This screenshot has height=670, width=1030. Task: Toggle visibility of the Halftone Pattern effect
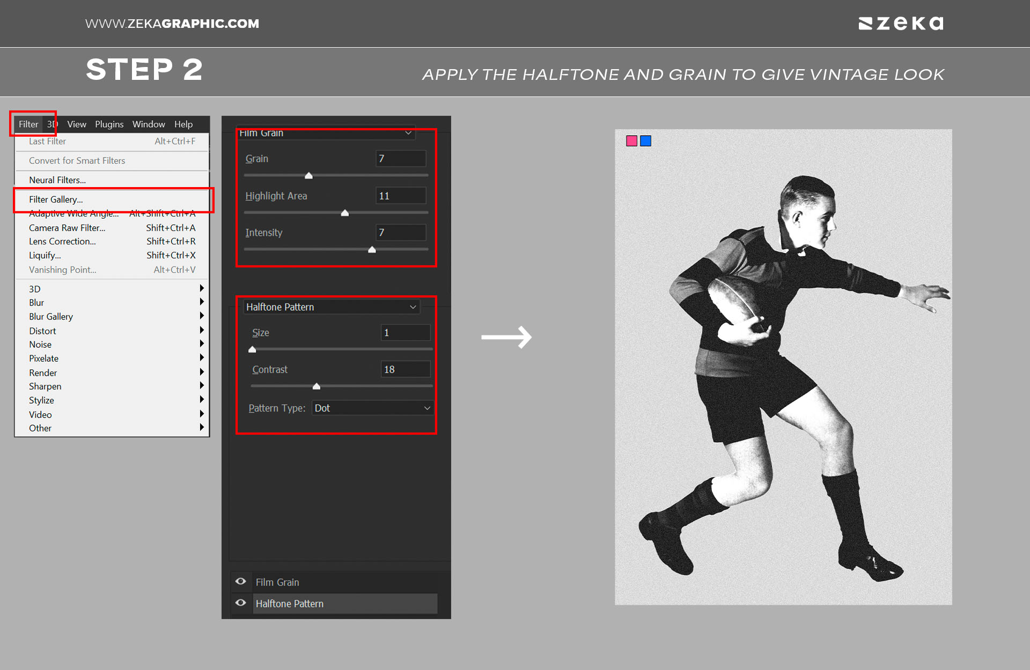[x=240, y=603]
